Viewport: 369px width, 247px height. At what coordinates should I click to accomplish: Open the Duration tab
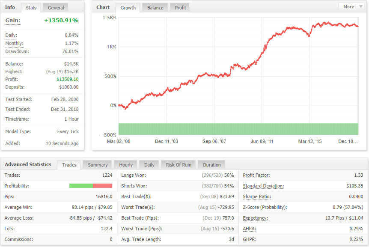coord(212,165)
